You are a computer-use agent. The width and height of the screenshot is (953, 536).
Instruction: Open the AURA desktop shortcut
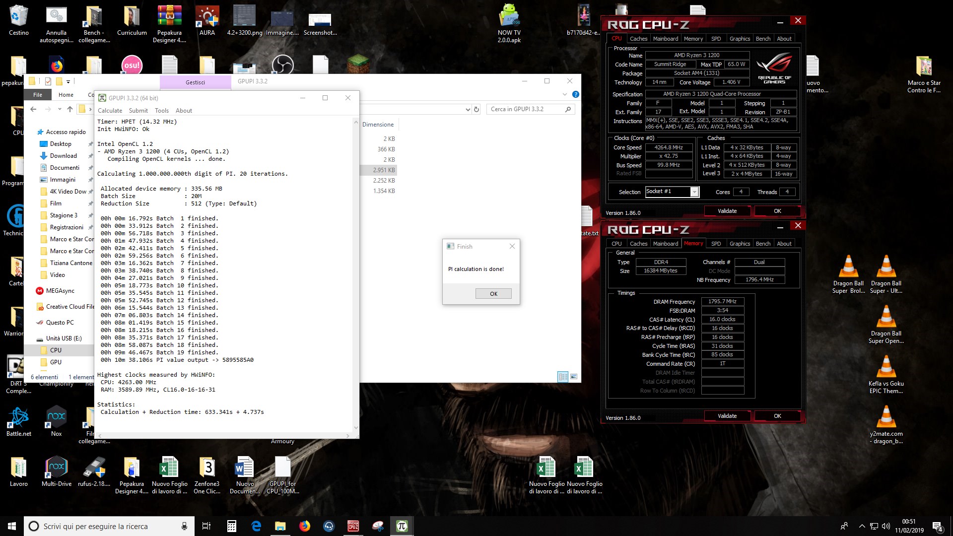pyautogui.click(x=207, y=21)
